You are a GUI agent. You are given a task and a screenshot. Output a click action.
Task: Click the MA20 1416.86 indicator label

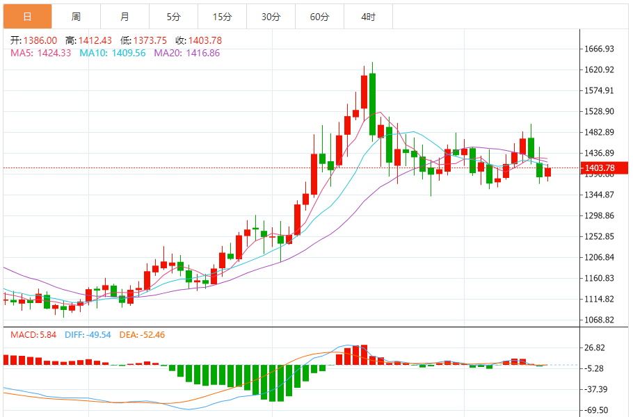186,53
